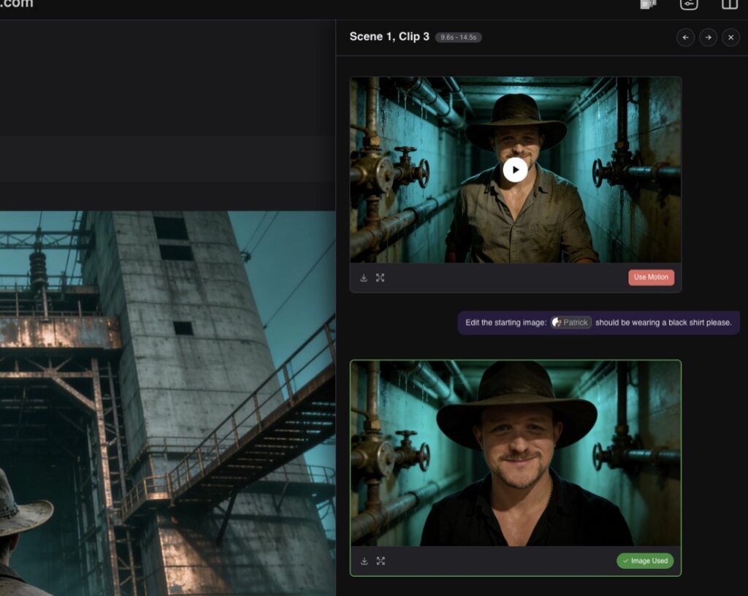The height and width of the screenshot is (596, 748).
Task: Advance to the next clip with the forward arrow
Action: pos(707,37)
